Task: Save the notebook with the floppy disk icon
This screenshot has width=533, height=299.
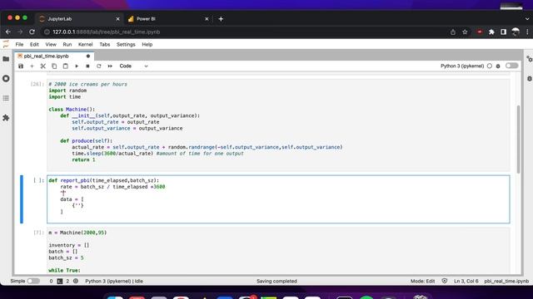Action: [21, 66]
